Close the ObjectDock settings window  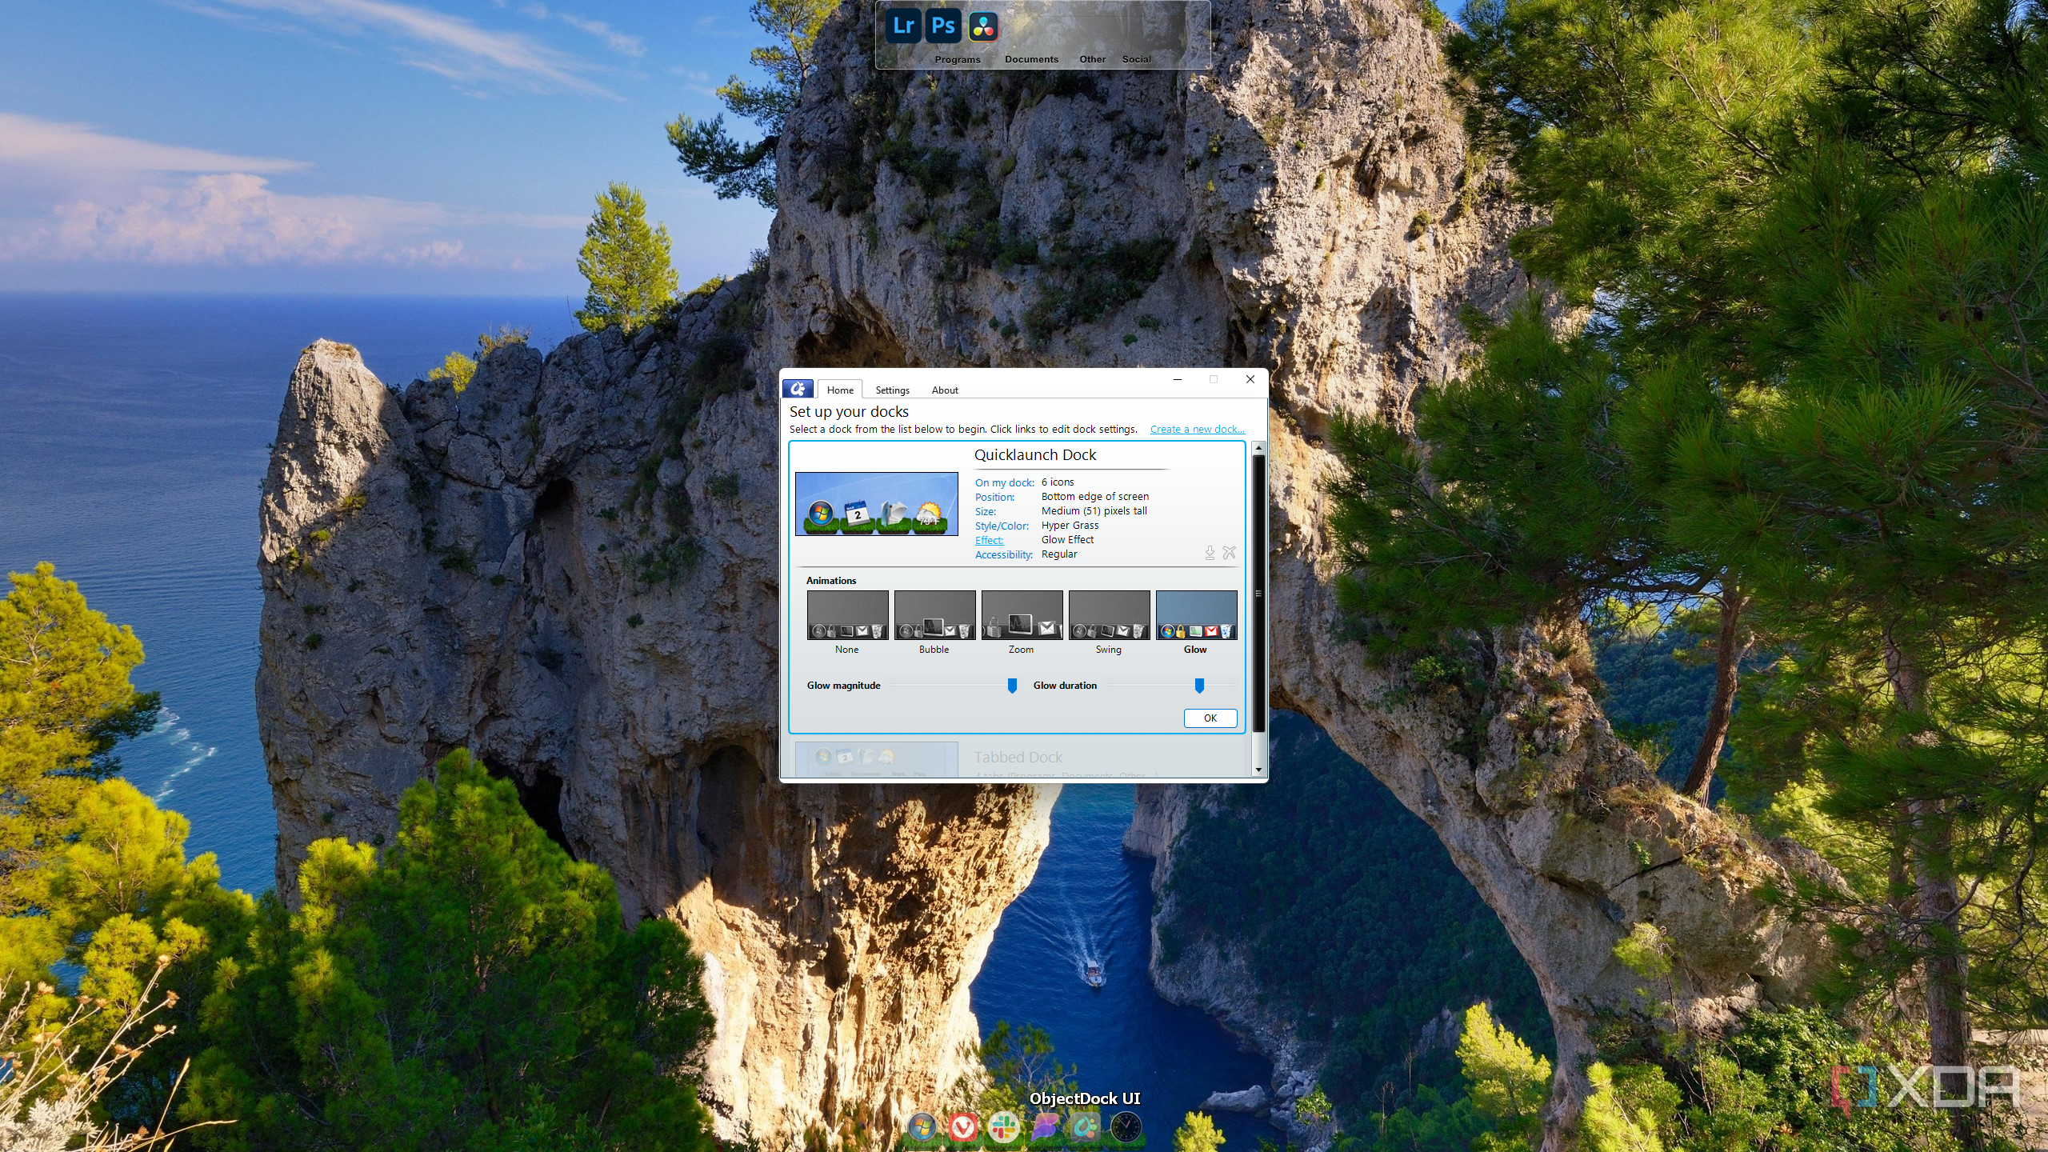click(x=1250, y=379)
